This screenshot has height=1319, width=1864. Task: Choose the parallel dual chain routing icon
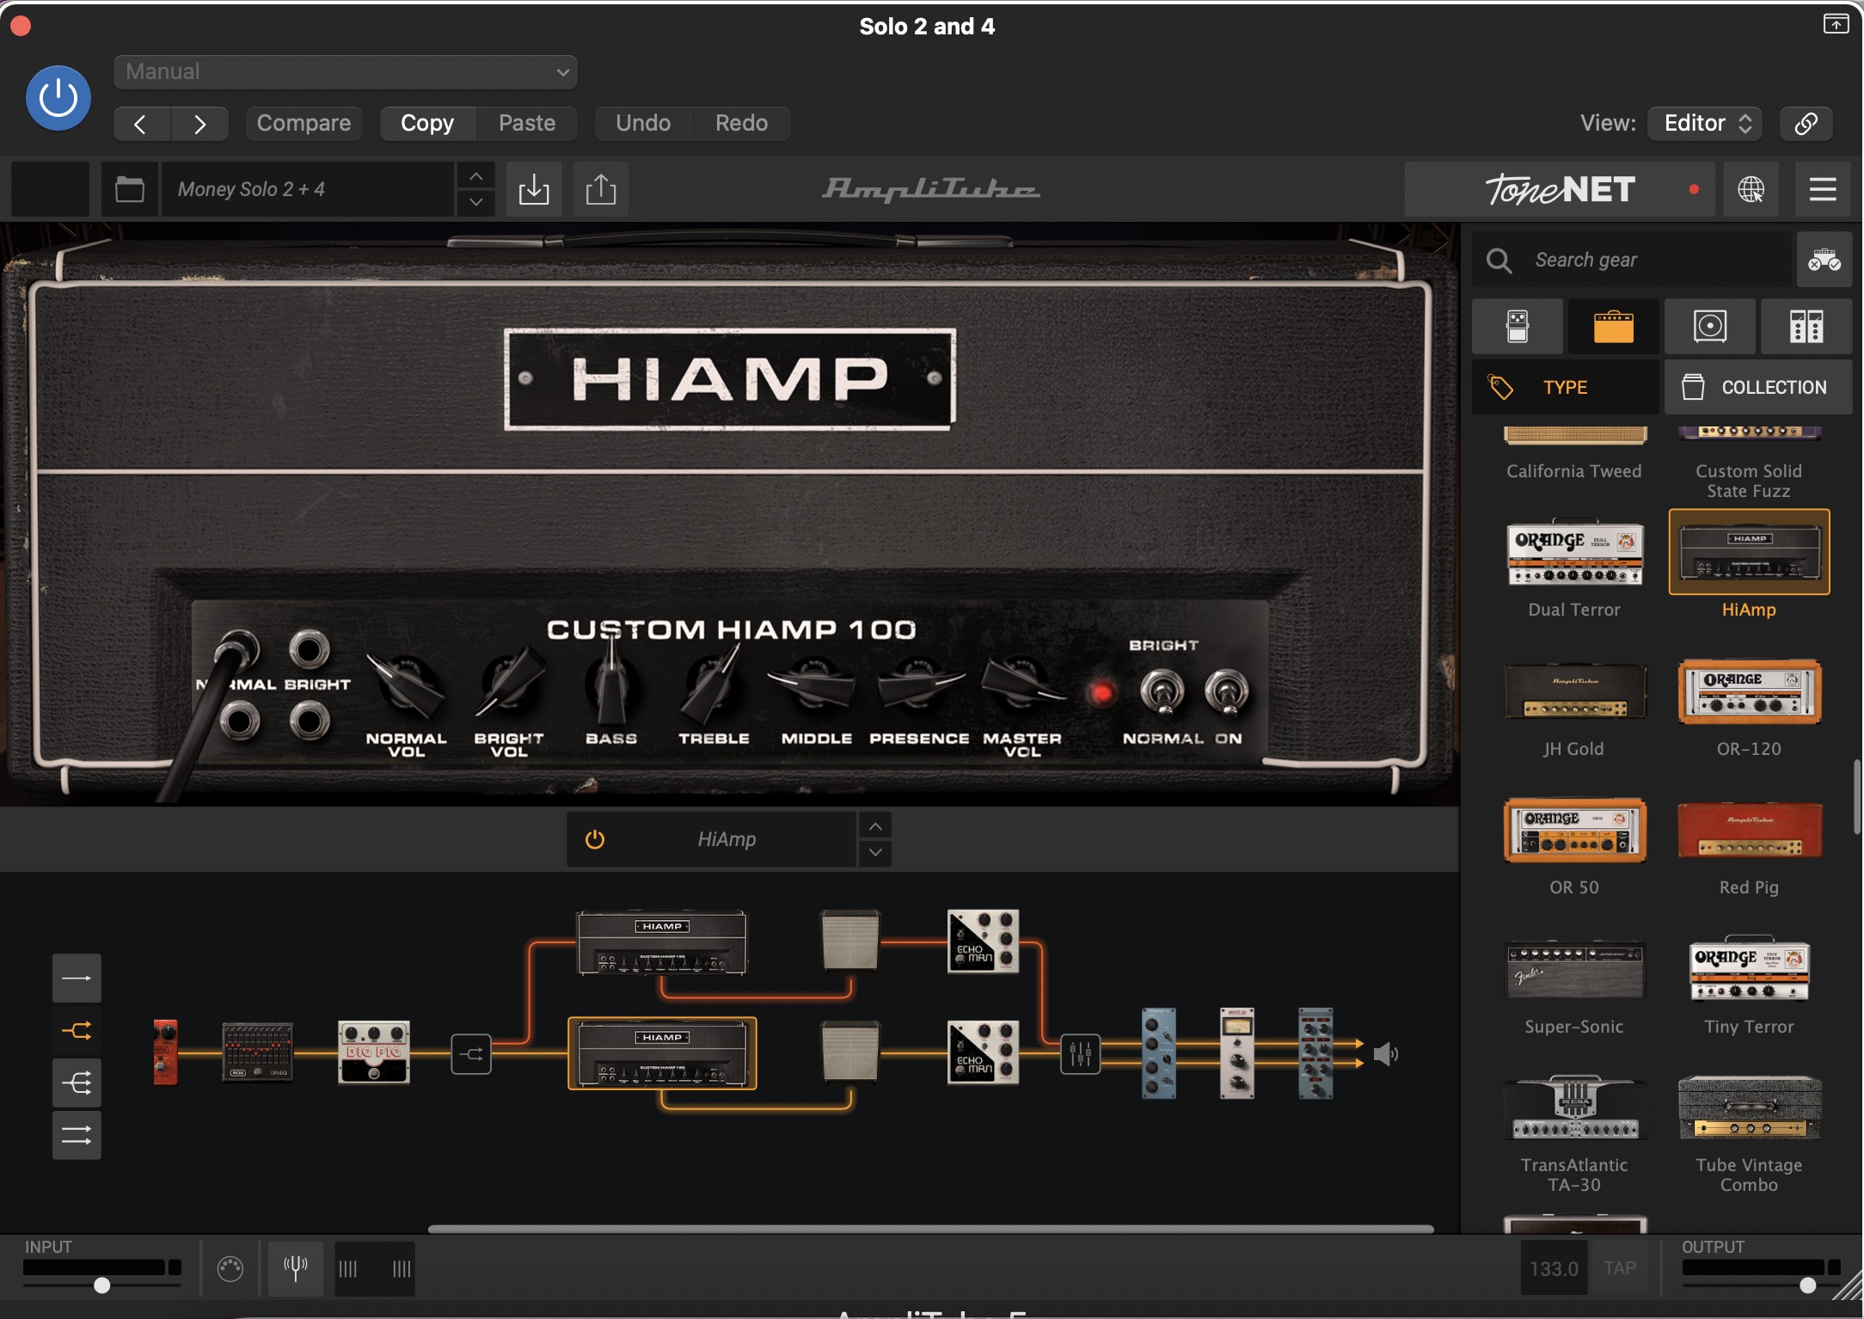click(77, 1136)
